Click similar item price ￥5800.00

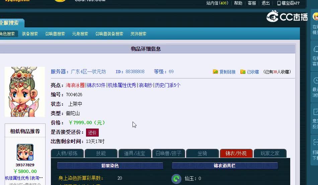25,171
